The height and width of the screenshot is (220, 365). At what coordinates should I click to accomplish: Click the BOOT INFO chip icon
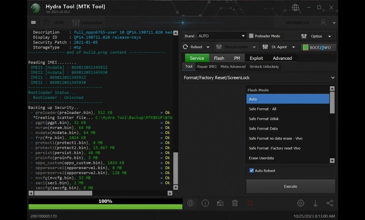tap(305, 47)
